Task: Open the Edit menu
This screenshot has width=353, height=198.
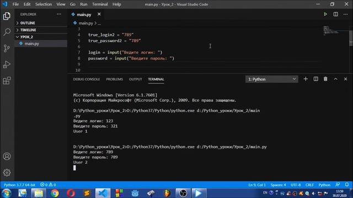Action: pos(27,4)
